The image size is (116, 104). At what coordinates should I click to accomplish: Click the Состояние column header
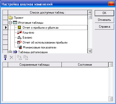coord(85,65)
